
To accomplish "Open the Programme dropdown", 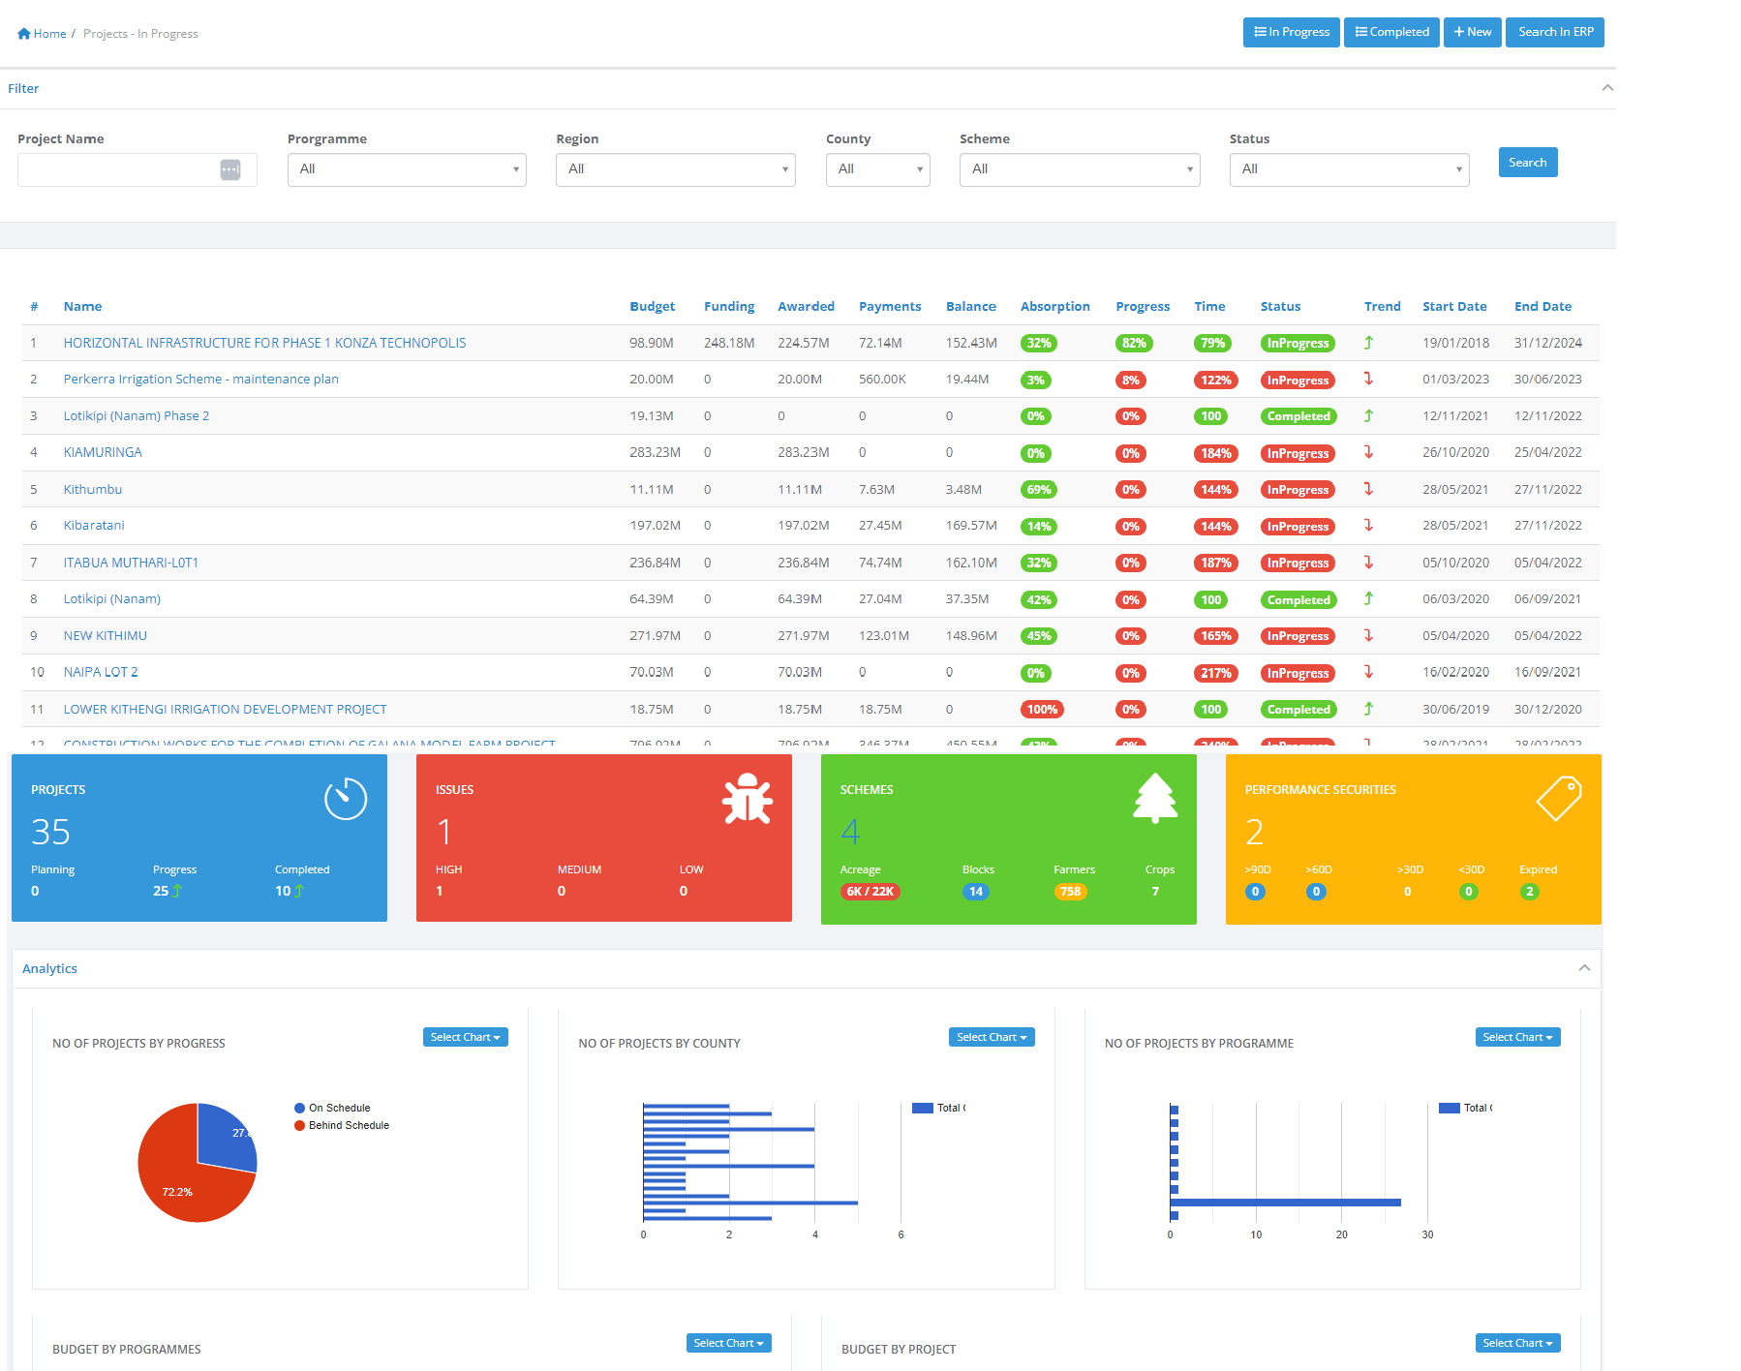I will (x=407, y=169).
